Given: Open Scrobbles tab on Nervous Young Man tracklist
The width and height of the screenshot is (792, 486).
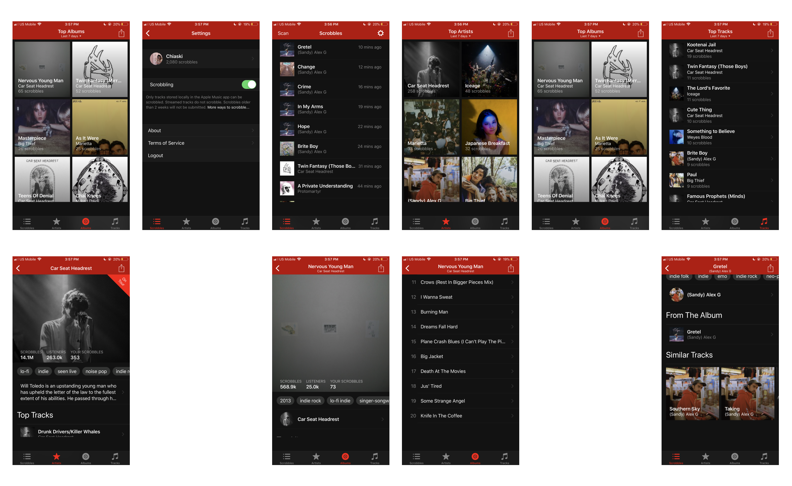Looking at the screenshot, I should [x=416, y=458].
